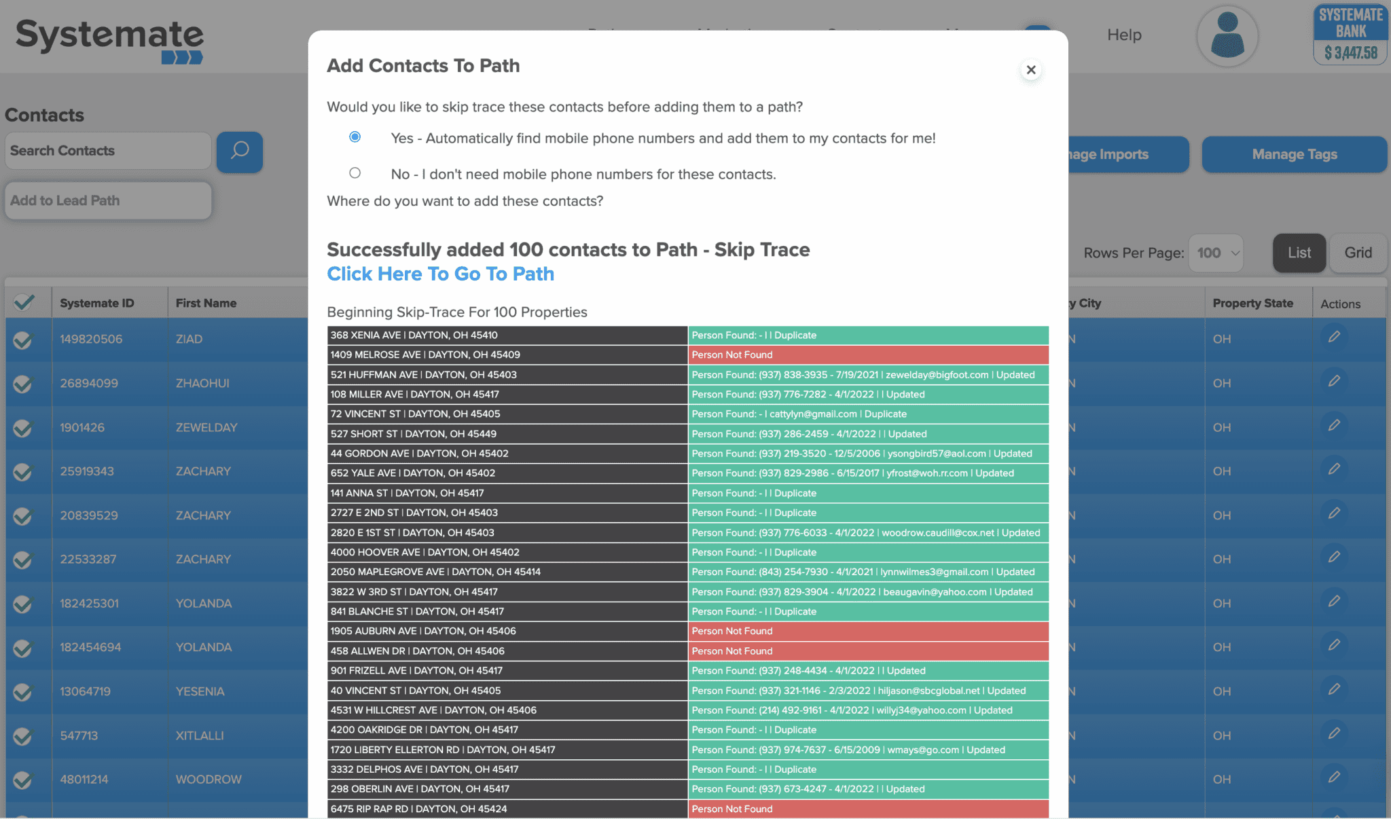The width and height of the screenshot is (1391, 819).
Task: Uncheck contact row 26894099 ZHAOHUI
Action: [x=23, y=383]
